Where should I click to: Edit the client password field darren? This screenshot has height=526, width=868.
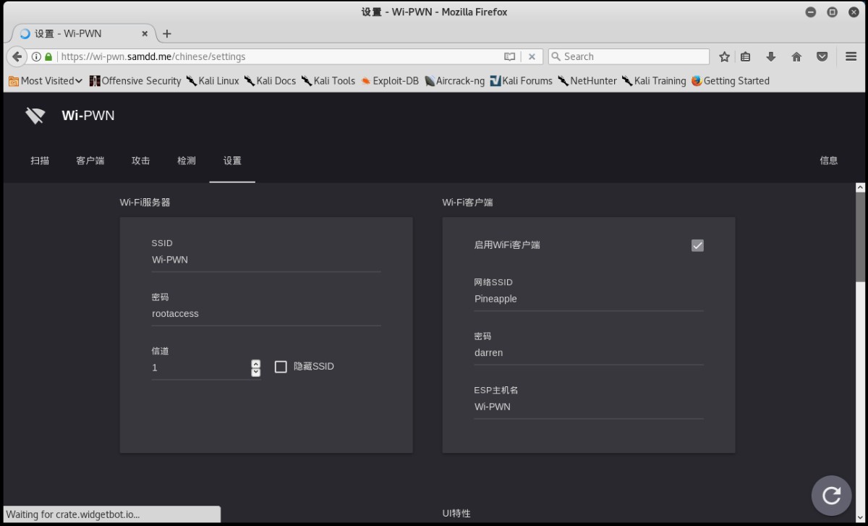(x=589, y=353)
